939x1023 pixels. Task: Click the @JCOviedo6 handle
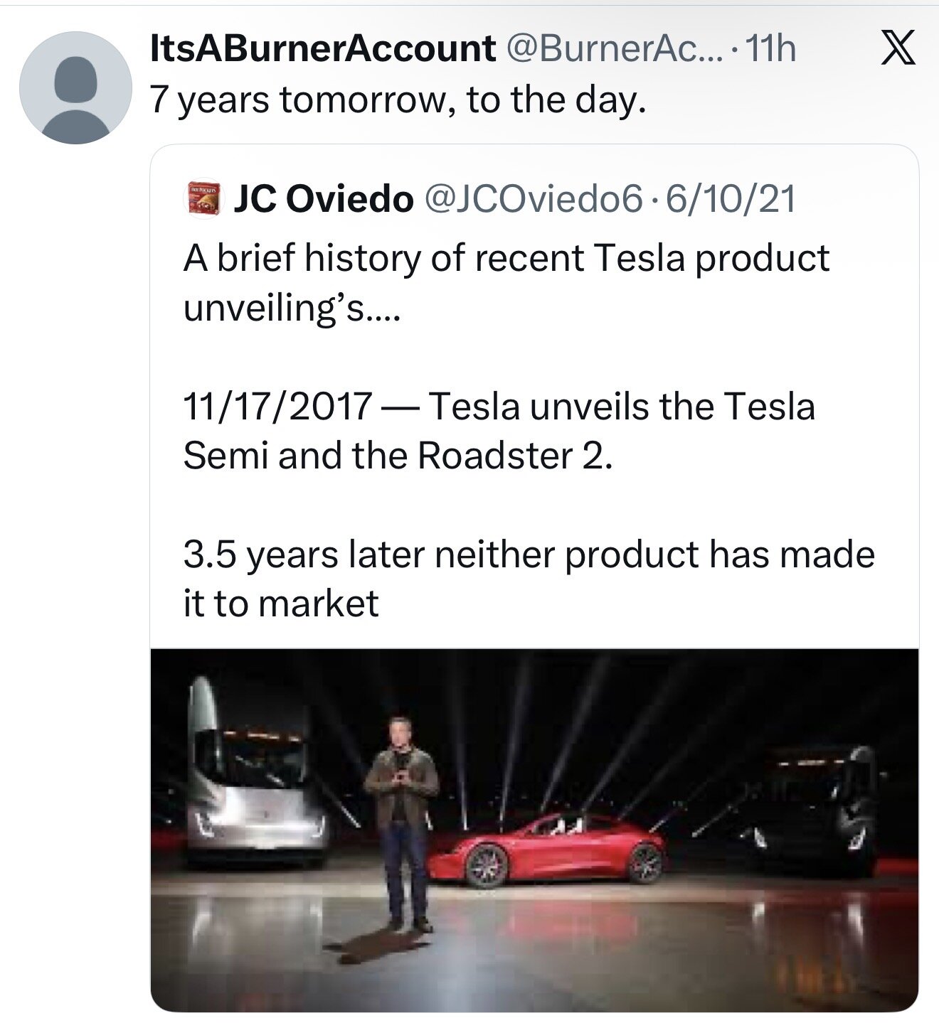[x=534, y=199]
